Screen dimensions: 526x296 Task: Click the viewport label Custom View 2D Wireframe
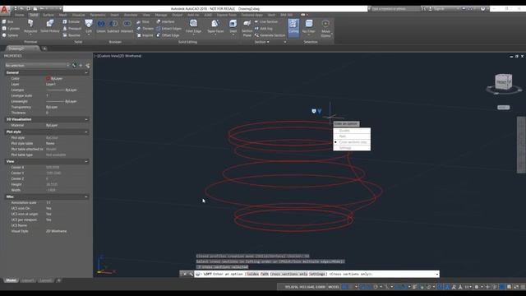pos(118,56)
